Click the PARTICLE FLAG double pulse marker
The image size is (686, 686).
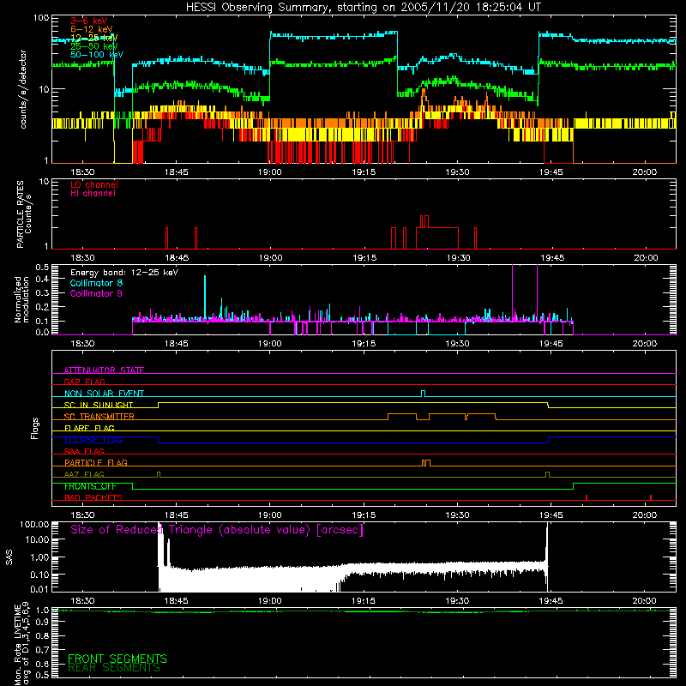click(x=426, y=462)
